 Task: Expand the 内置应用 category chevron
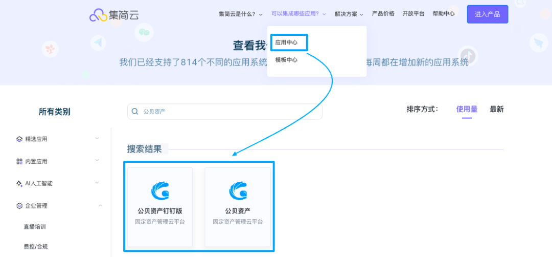97,161
